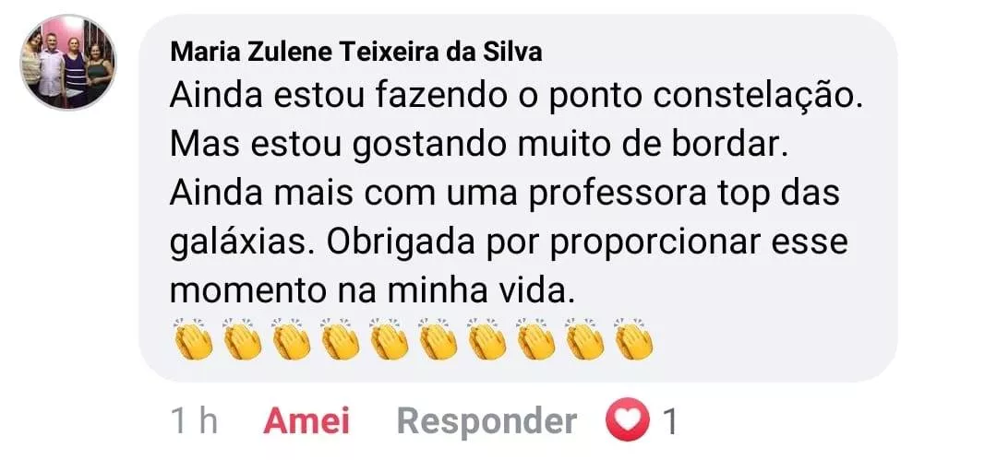
Task: Click the red heart reaction icon
Action: pyautogui.click(x=627, y=419)
